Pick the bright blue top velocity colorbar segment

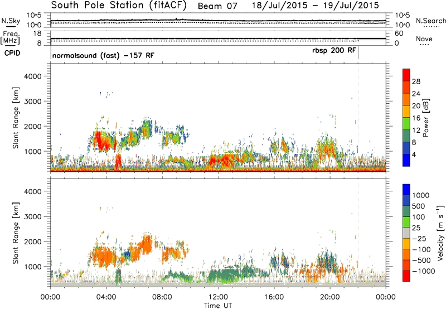[x=406, y=190]
